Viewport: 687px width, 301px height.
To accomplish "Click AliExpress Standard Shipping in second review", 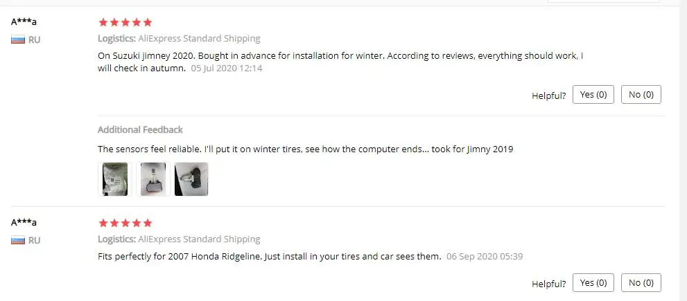I will (x=200, y=239).
